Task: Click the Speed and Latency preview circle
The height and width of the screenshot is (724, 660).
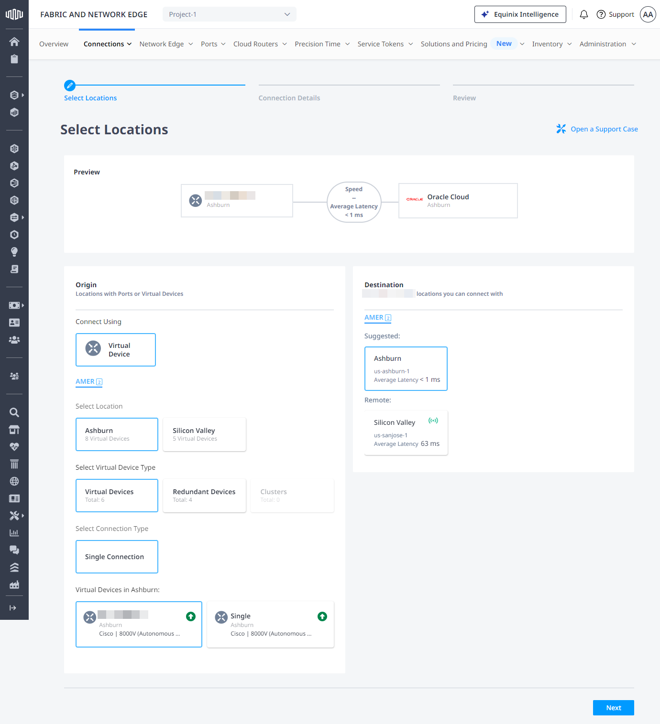Action: [x=354, y=202]
